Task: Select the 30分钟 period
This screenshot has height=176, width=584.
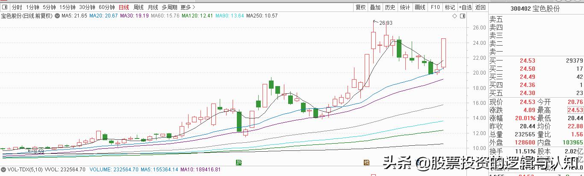Action: click(x=87, y=7)
